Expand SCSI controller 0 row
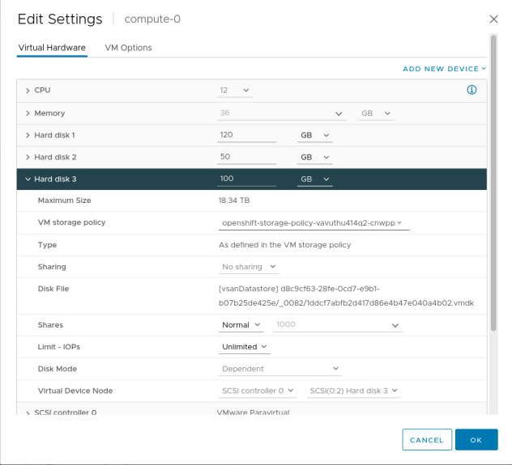The height and width of the screenshot is (465, 512). [28, 412]
